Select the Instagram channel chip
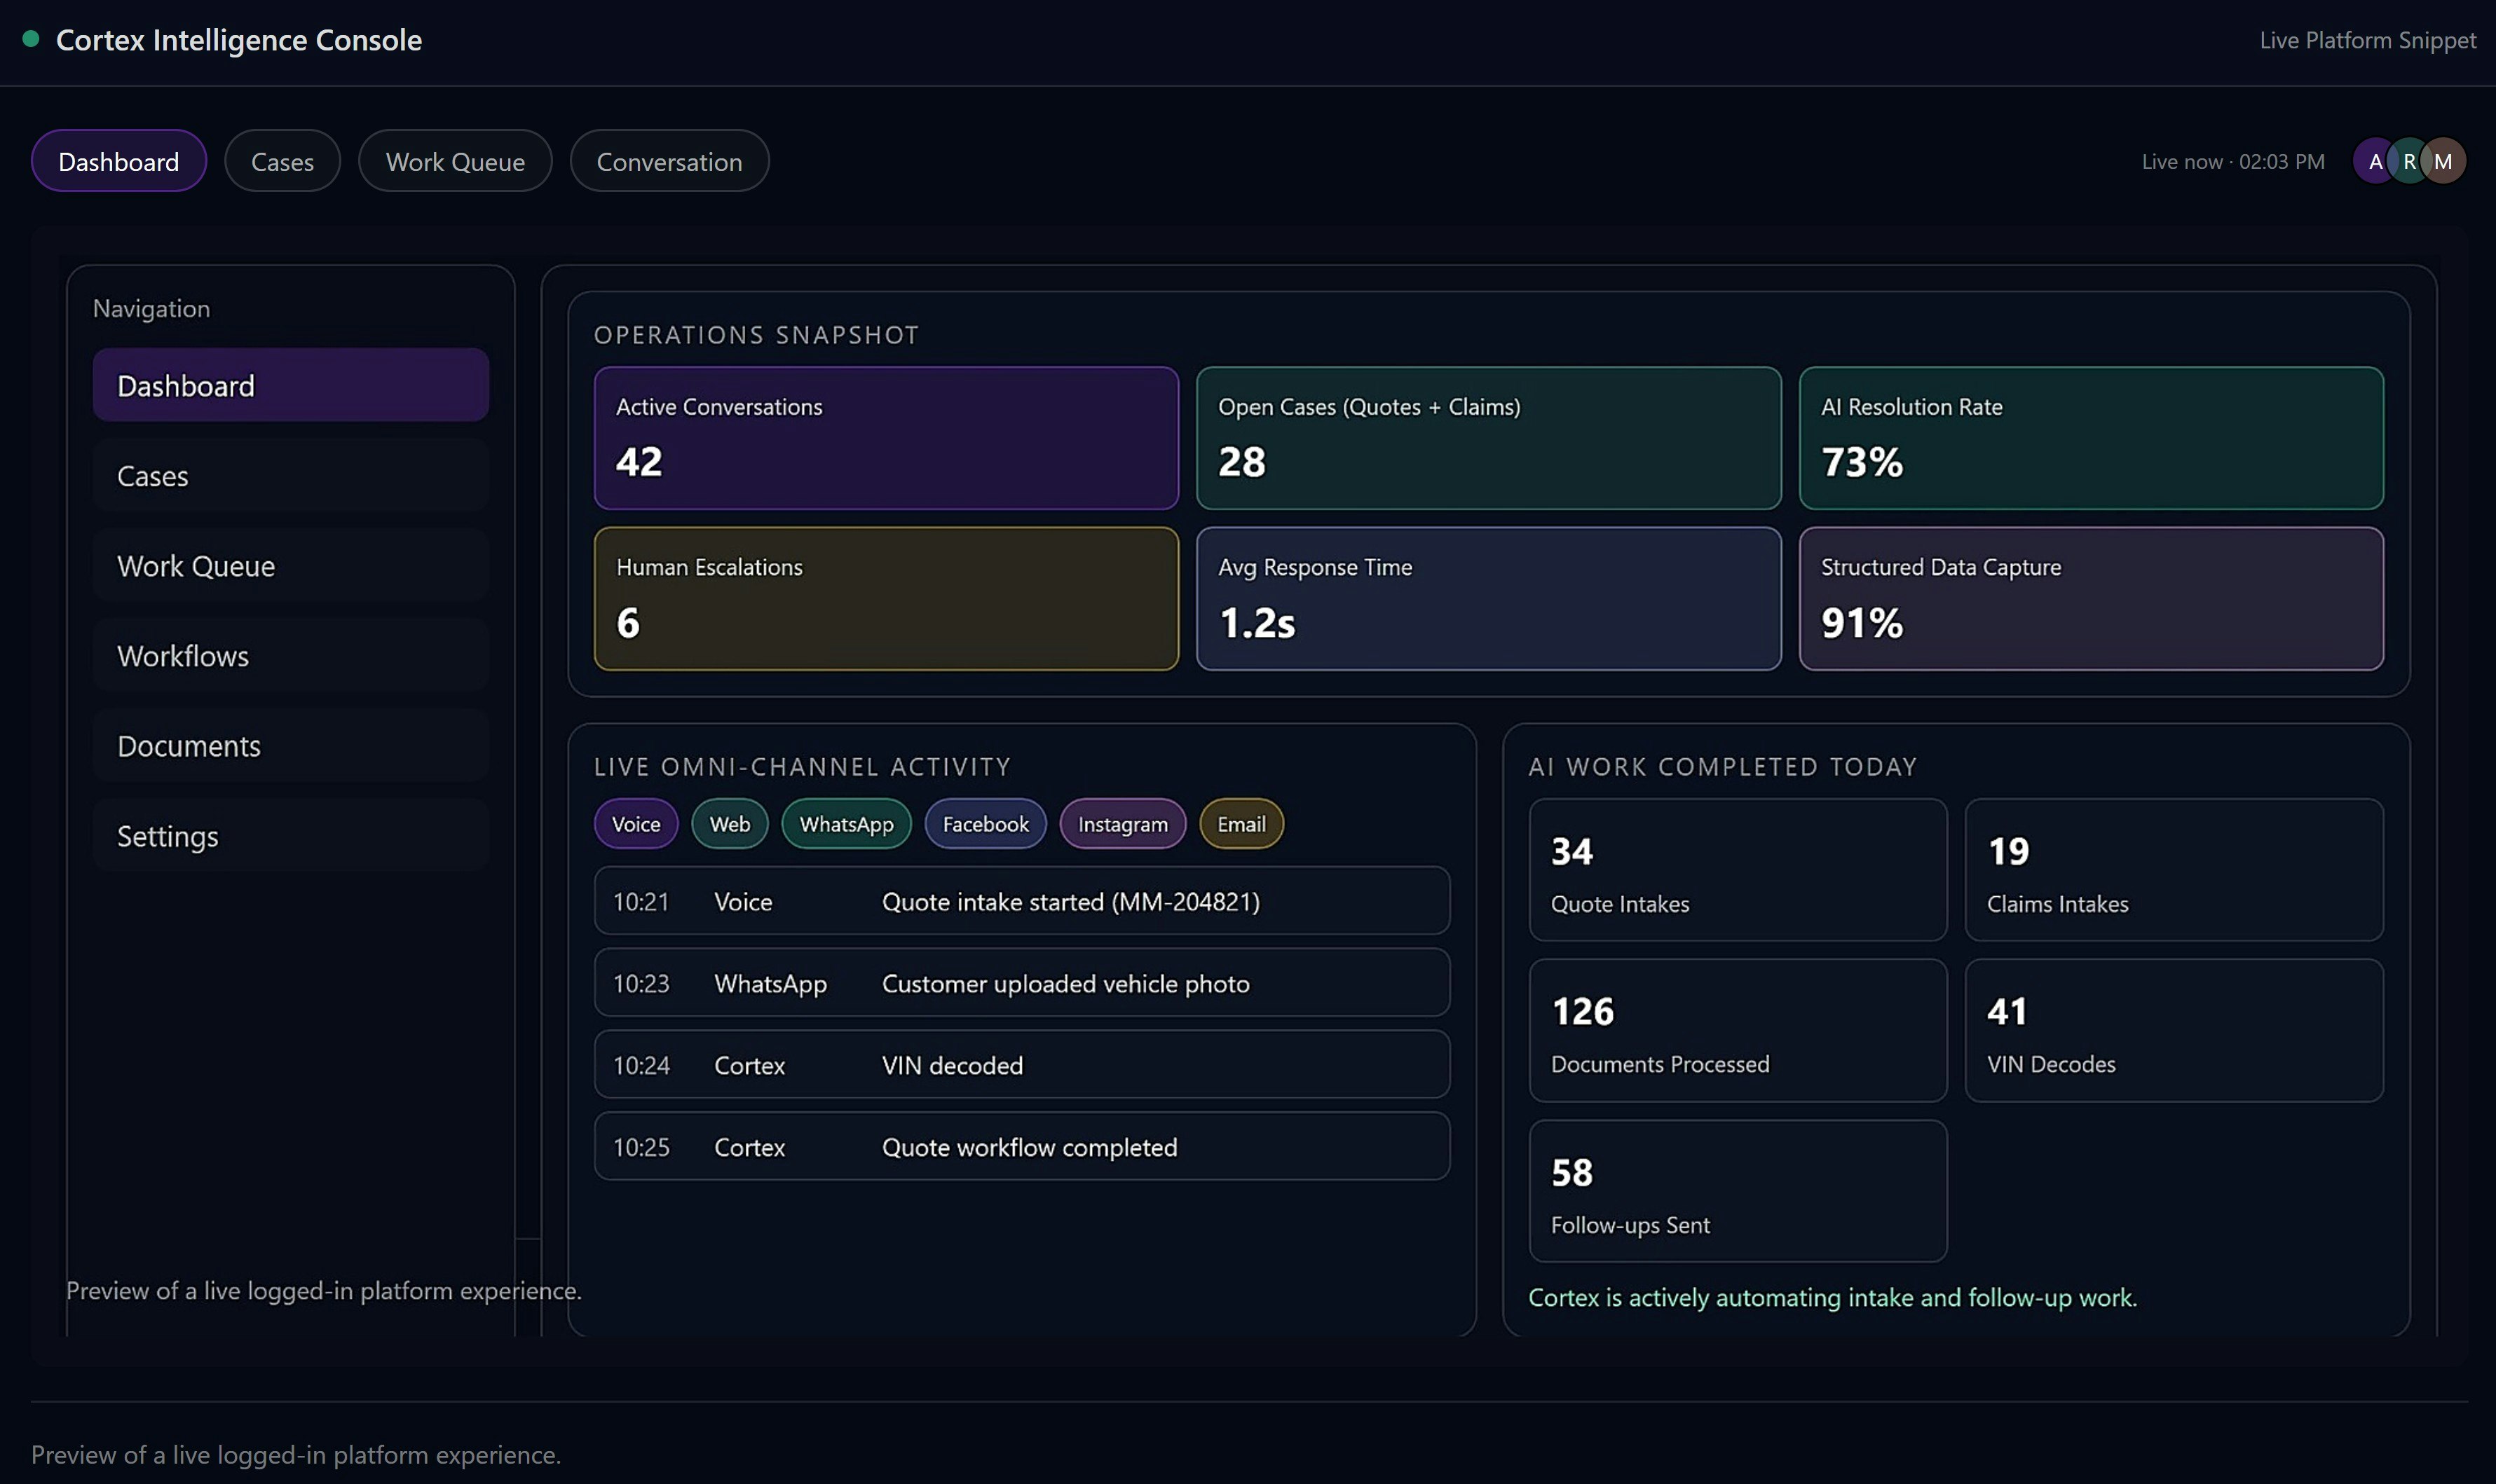 pyautogui.click(x=1121, y=823)
